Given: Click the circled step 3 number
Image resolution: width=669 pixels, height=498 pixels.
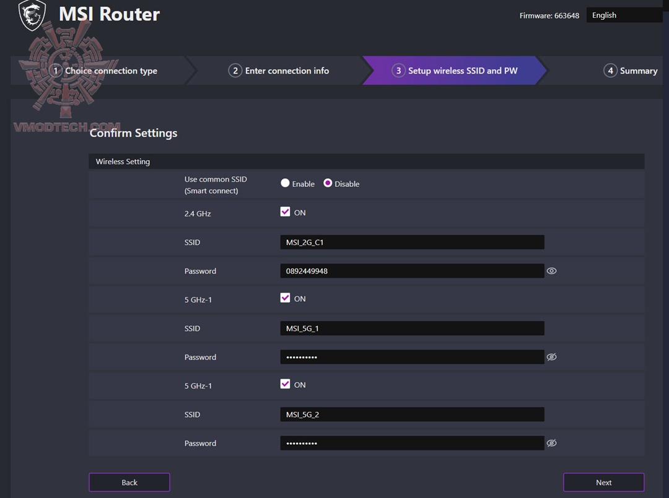Looking at the screenshot, I should (x=399, y=71).
